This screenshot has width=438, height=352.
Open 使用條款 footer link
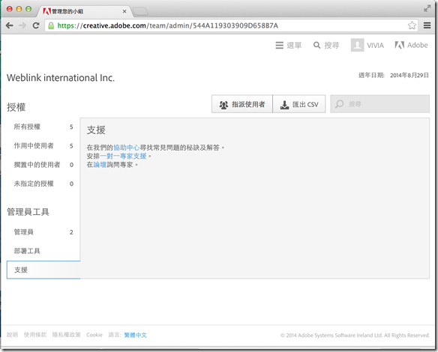[35, 335]
